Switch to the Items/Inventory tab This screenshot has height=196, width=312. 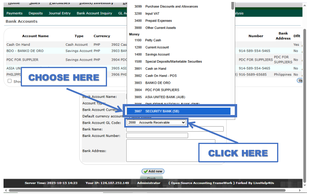click(96, 3)
